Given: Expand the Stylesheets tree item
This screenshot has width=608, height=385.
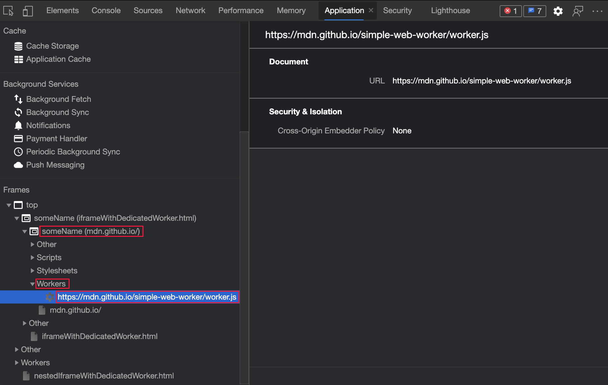Looking at the screenshot, I should click(x=32, y=270).
